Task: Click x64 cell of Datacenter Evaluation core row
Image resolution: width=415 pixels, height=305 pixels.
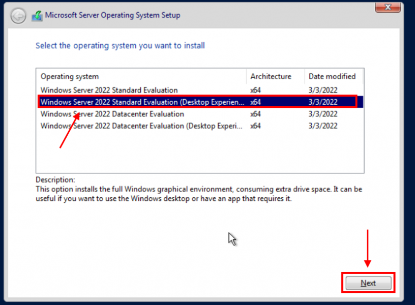Action: tap(255, 114)
